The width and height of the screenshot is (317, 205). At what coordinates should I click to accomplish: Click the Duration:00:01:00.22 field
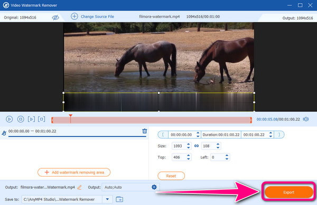[221, 135]
